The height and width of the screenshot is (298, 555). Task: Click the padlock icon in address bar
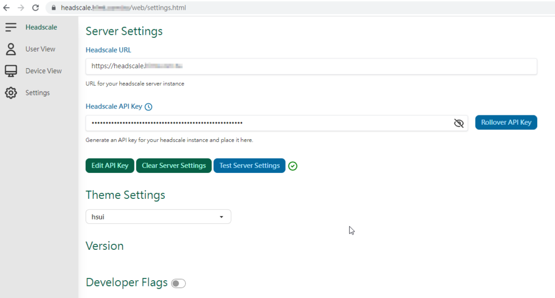pos(54,8)
